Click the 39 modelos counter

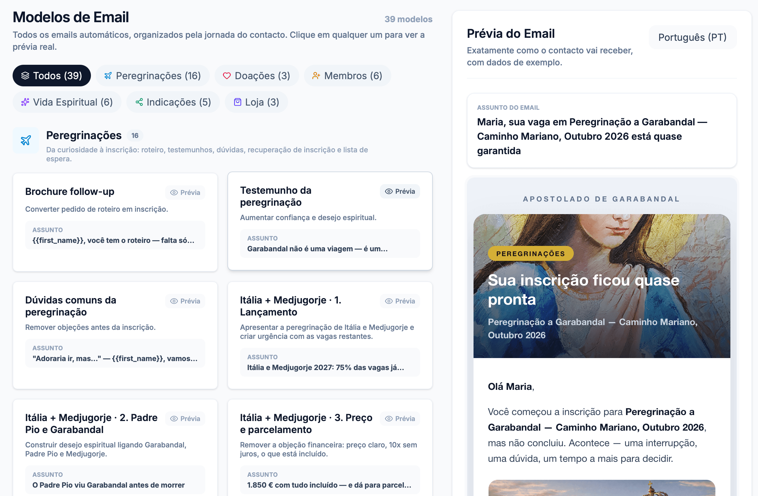408,19
